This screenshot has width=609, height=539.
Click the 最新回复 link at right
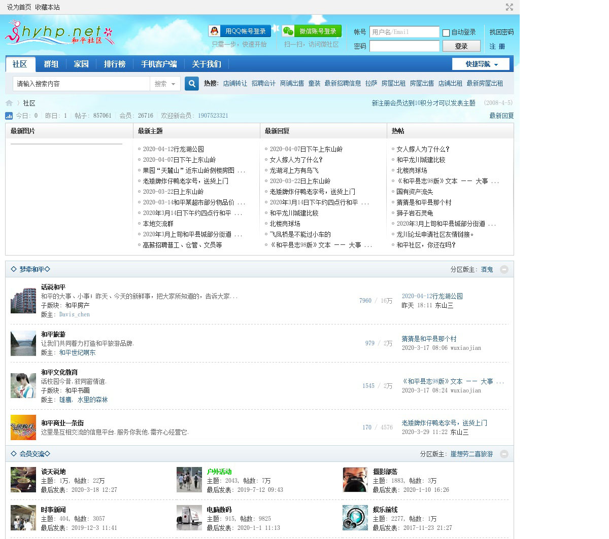point(501,116)
